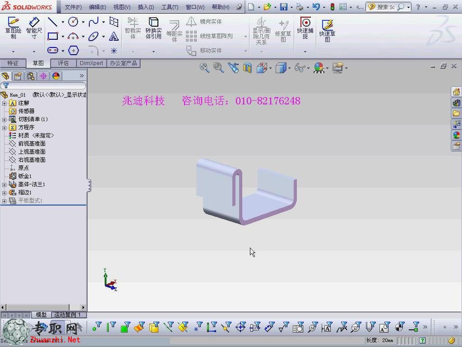Click Convert Entities (转换实体引用)
Screen dimensions: 462x347
(x=153, y=28)
